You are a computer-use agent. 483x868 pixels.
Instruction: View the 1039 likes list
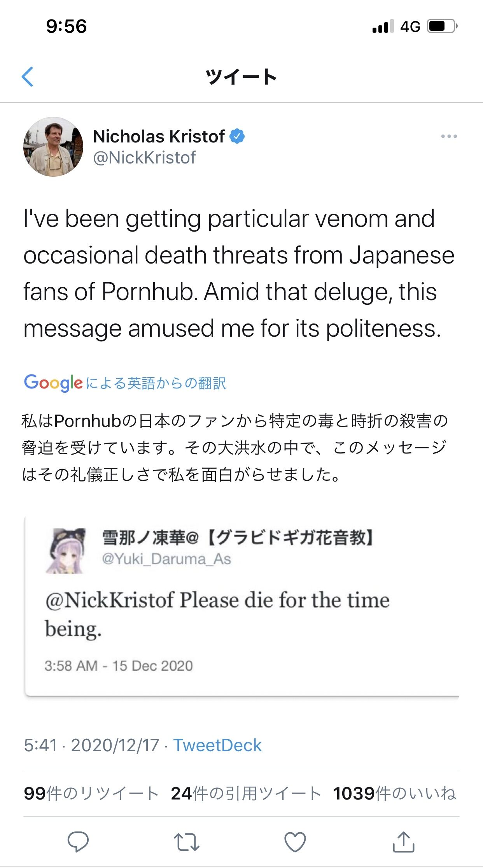tap(394, 793)
